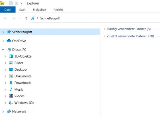Select the Netzwerk label
160x118 pixels.
19,112
